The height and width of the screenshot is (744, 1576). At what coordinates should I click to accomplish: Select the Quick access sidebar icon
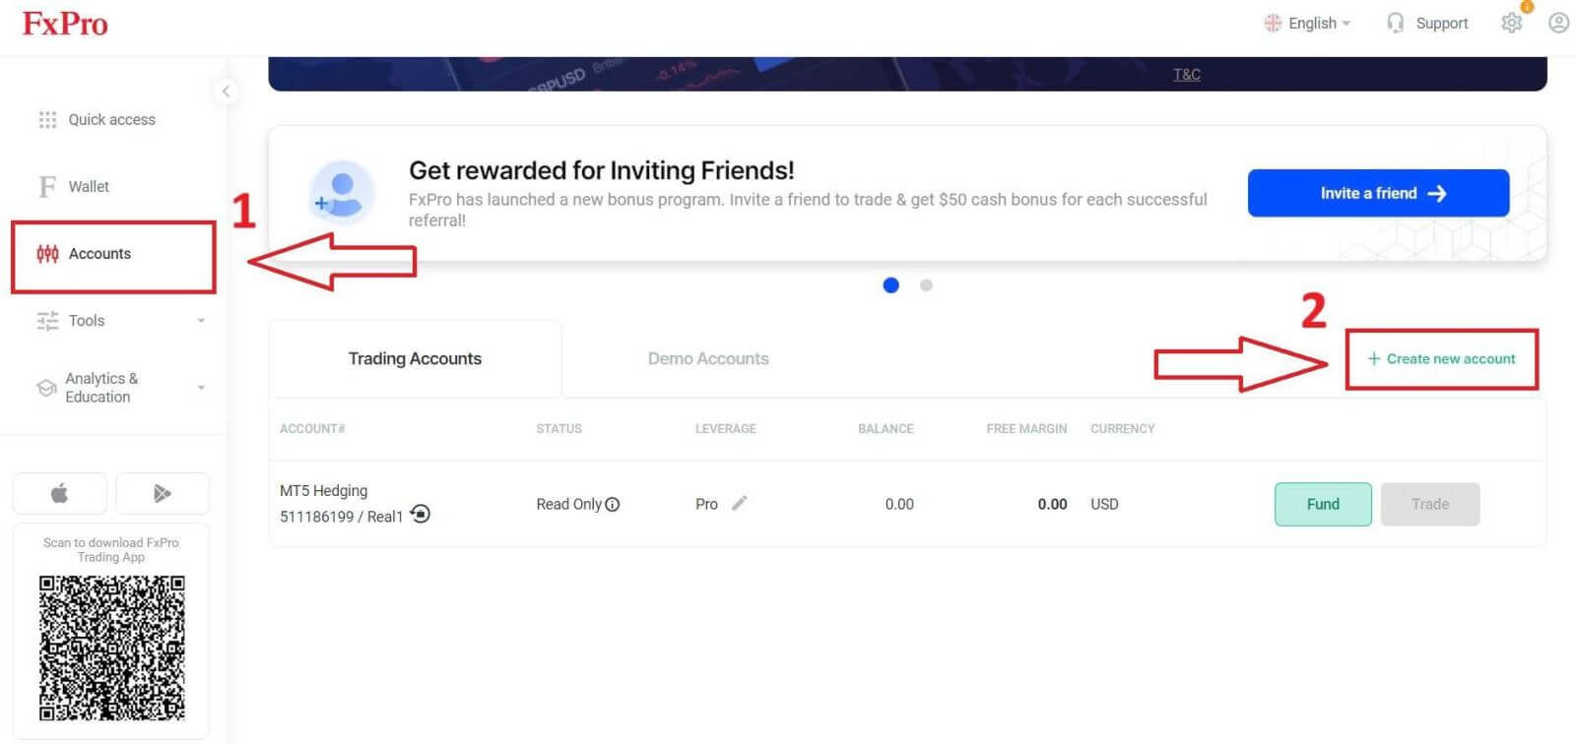[46, 119]
